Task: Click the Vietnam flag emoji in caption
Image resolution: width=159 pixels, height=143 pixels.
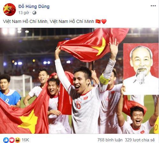Action: point(98,21)
